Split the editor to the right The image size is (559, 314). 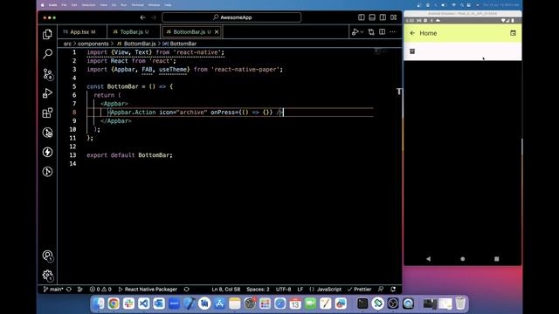pyautogui.click(x=383, y=32)
